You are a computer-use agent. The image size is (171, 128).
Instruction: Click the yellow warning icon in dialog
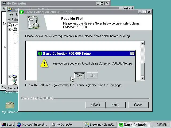(44, 63)
